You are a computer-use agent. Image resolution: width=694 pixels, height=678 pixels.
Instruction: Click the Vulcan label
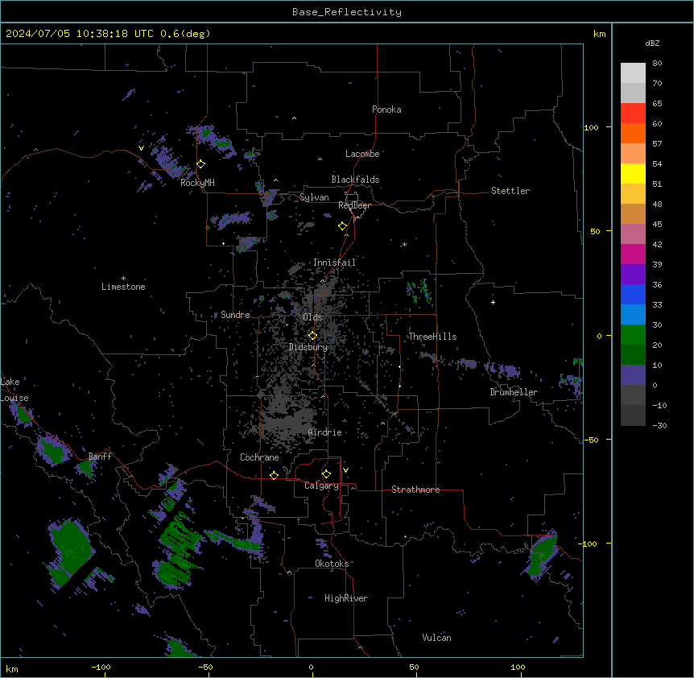[437, 638]
